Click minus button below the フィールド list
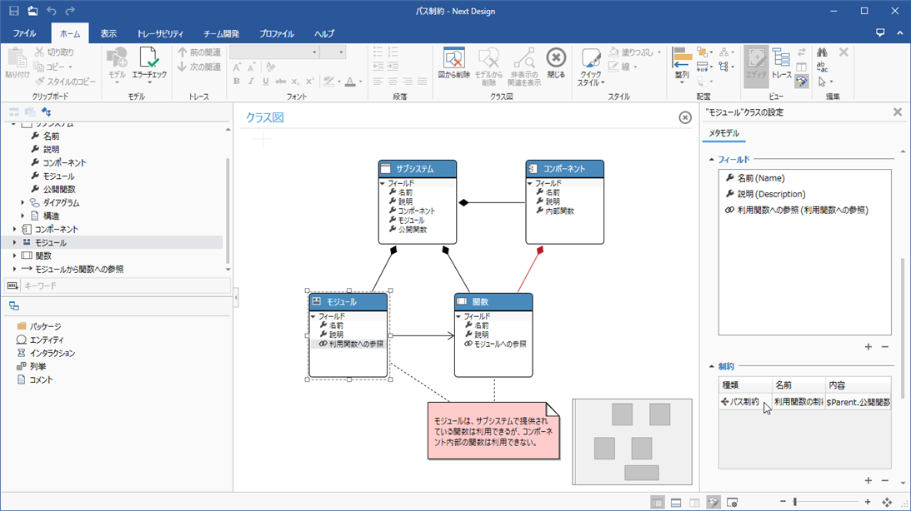The height and width of the screenshot is (511, 911). pyautogui.click(x=885, y=346)
